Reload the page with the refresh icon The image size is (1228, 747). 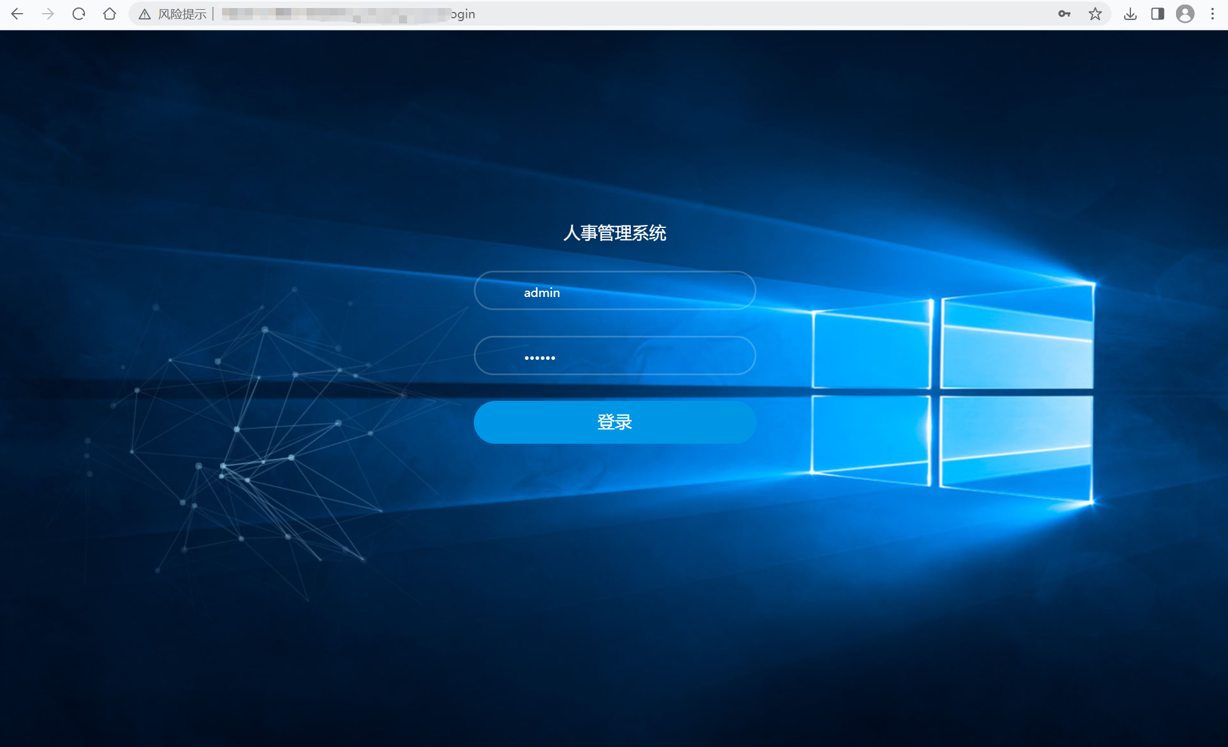[x=79, y=14]
